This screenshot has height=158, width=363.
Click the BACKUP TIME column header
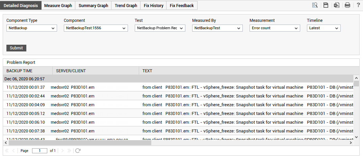pyautogui.click(x=28, y=71)
